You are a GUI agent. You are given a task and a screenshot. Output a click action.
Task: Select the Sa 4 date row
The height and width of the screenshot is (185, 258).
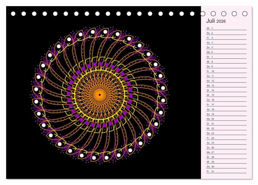[x=226, y=42]
